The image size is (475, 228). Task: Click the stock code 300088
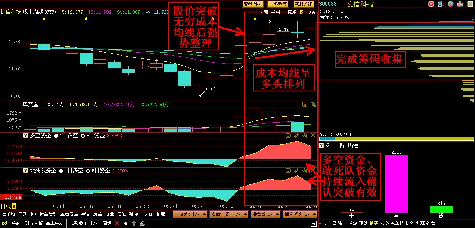(329, 4)
